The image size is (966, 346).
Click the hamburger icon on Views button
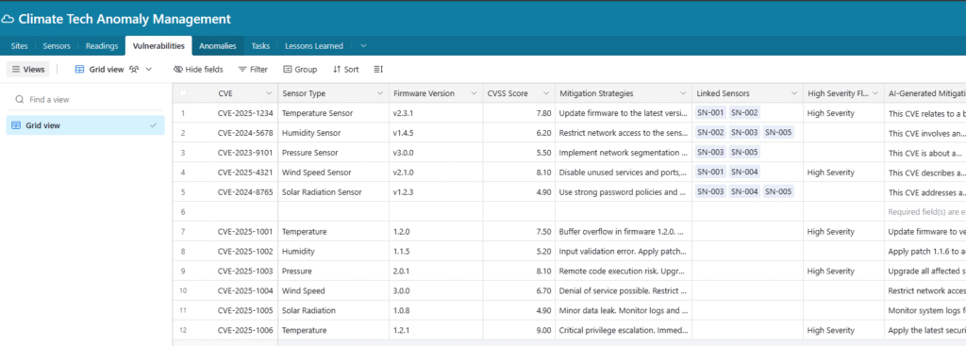pyautogui.click(x=16, y=70)
